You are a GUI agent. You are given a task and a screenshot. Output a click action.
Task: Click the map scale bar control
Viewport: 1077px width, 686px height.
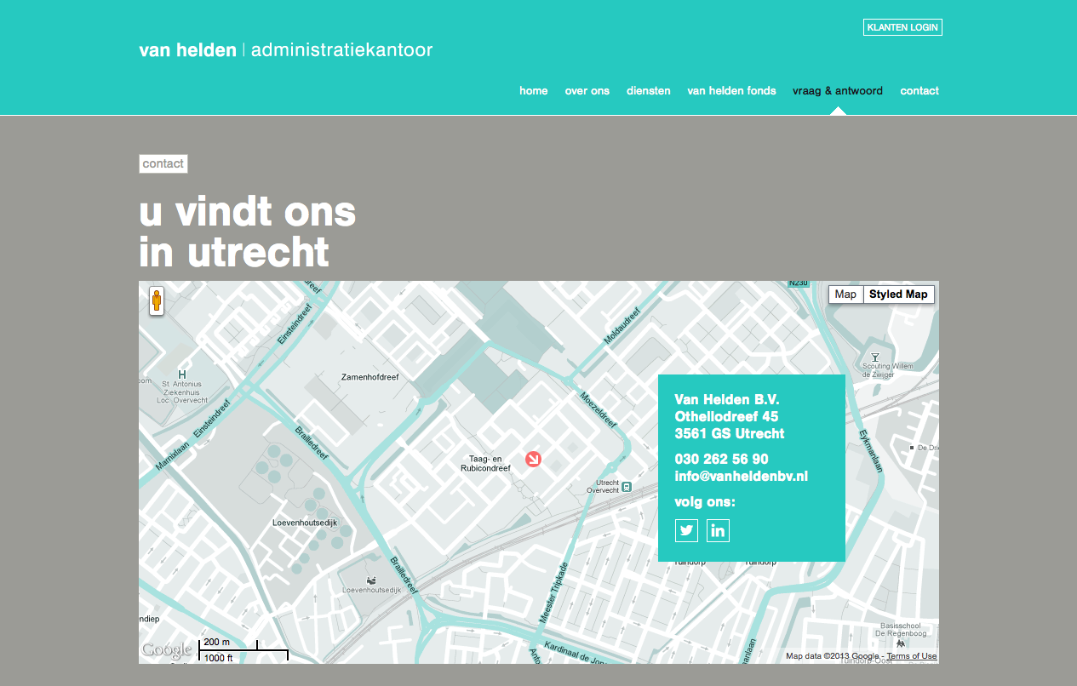pyautogui.click(x=243, y=649)
